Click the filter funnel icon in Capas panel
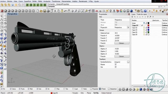168x94 pixels. [148, 17]
